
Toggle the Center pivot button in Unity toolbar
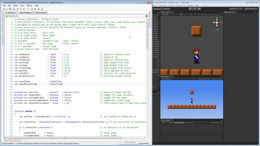click(157, 9)
